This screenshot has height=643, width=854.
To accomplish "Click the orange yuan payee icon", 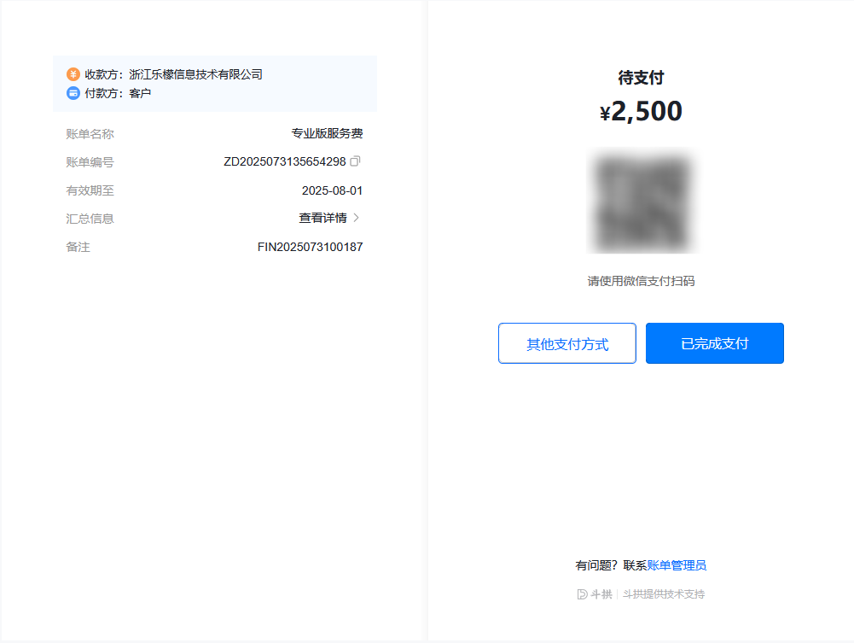I will (73, 74).
